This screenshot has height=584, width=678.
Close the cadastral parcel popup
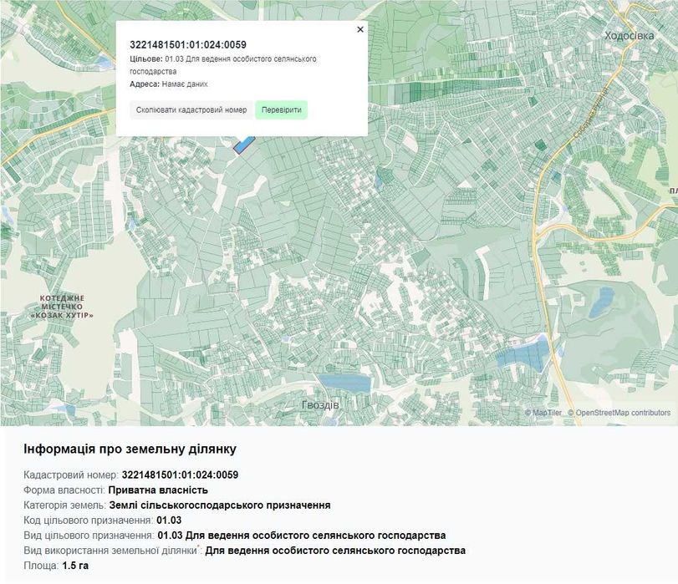click(360, 29)
